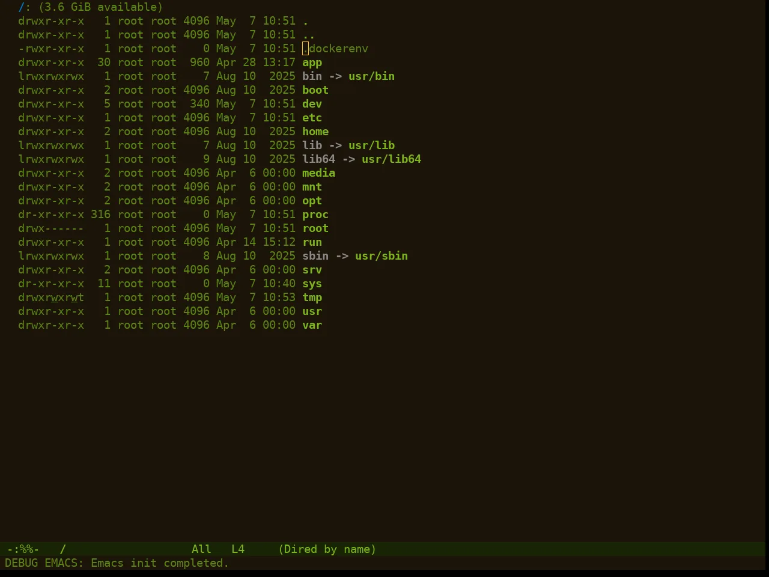Follow the sbin symlink name
Screen dimensions: 769x577
click(x=315, y=256)
